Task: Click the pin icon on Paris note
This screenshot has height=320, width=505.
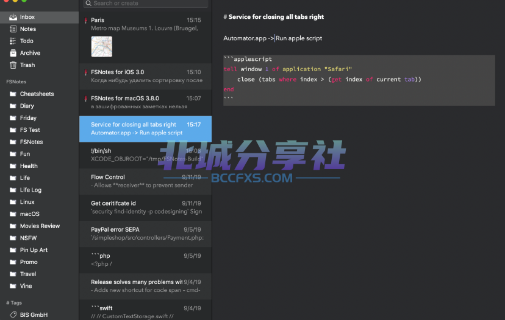Action: coord(85,21)
